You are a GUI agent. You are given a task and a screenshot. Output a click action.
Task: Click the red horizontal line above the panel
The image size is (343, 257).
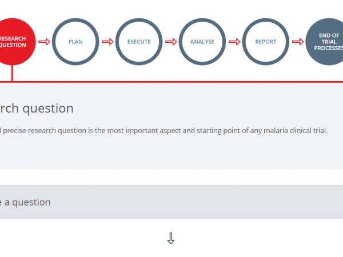(171, 82)
